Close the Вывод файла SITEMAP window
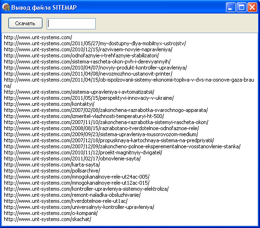 tap(252, 7)
